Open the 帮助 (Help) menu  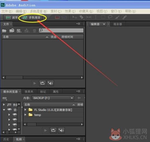[x=130, y=11]
